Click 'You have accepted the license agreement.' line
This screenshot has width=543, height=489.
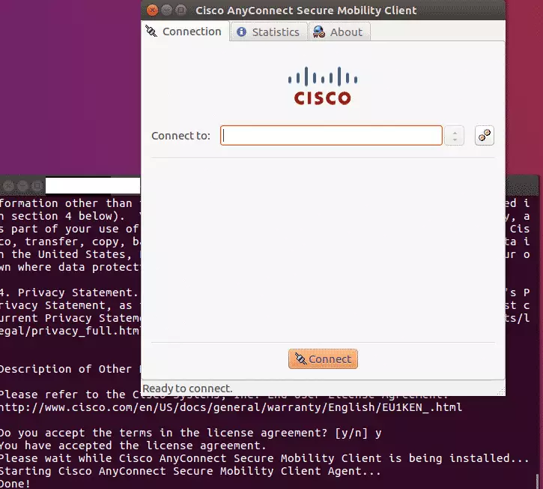(133, 445)
